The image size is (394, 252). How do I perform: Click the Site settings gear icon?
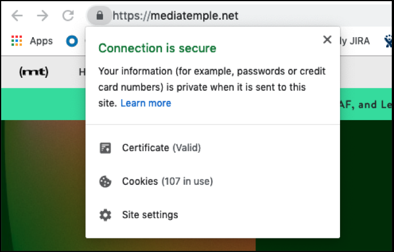105,215
